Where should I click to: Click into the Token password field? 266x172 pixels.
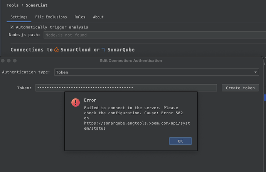(126, 88)
